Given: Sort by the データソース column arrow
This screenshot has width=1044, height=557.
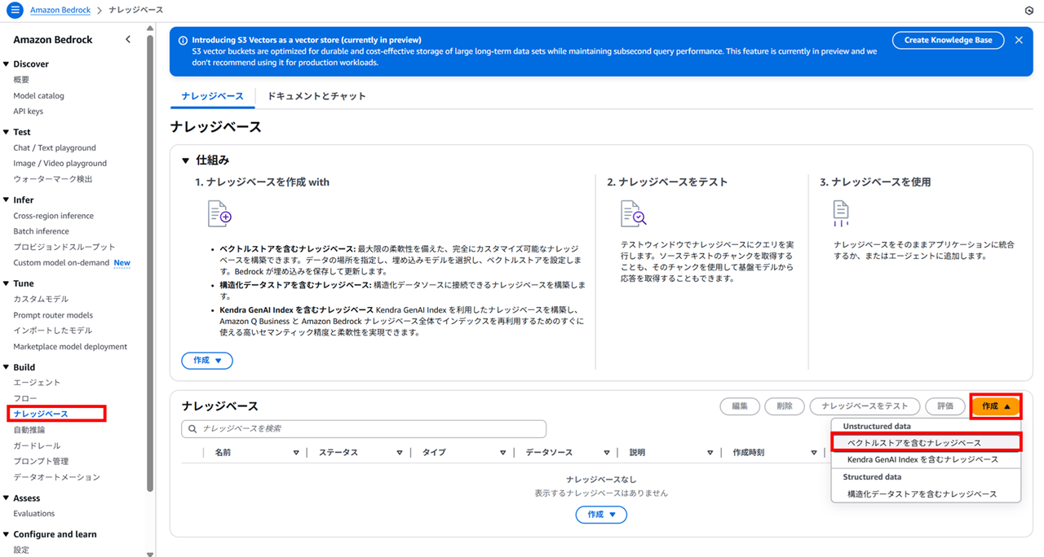Looking at the screenshot, I should point(607,453).
